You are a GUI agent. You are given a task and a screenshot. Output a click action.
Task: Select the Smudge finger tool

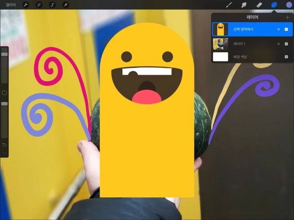pyautogui.click(x=244, y=5)
